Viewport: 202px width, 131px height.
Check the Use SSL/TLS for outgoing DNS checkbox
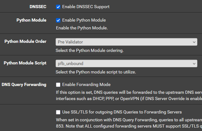coord(58,112)
